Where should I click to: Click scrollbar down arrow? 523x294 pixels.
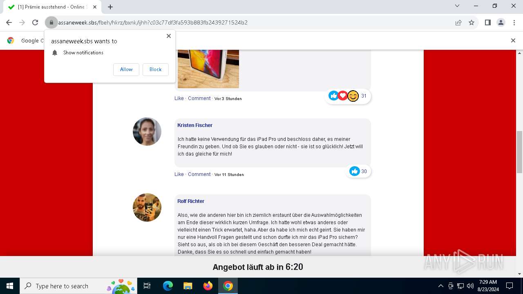pyautogui.click(x=519, y=274)
